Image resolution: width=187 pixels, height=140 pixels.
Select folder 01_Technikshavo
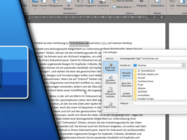[146, 71]
